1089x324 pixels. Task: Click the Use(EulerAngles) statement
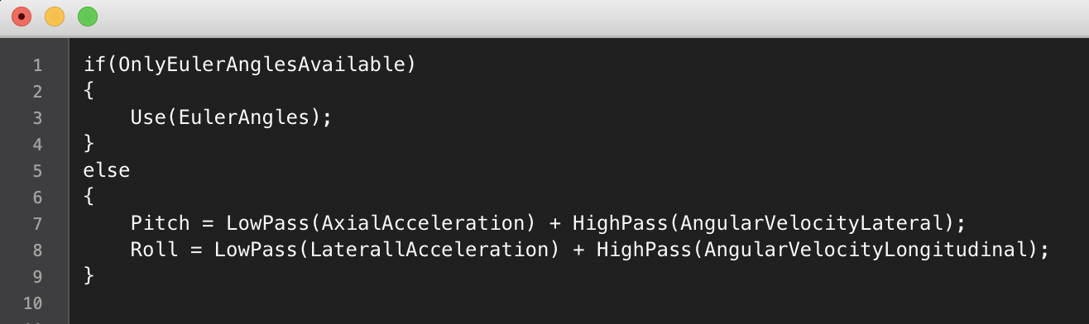click(x=231, y=117)
